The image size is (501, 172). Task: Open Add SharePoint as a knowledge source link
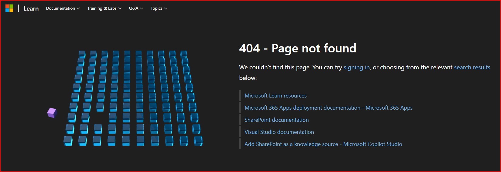click(323, 144)
